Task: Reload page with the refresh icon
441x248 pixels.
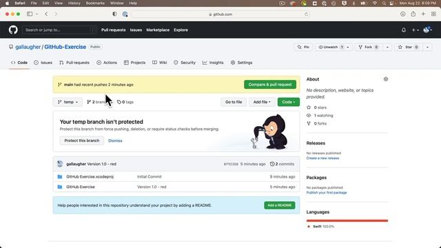Action: (306, 14)
